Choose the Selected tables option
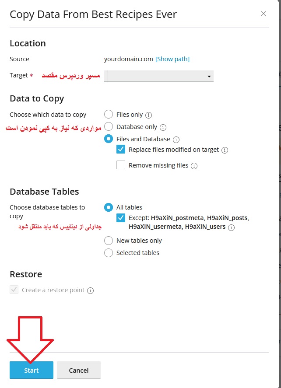 (x=109, y=253)
